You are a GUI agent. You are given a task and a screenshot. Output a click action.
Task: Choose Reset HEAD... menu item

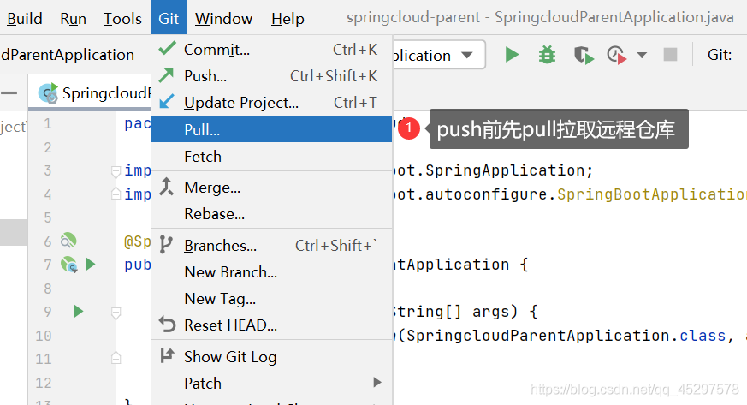[230, 325]
